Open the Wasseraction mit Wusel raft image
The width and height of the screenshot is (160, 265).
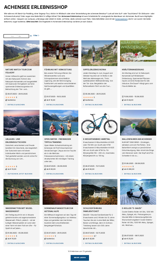coord(21,192)
